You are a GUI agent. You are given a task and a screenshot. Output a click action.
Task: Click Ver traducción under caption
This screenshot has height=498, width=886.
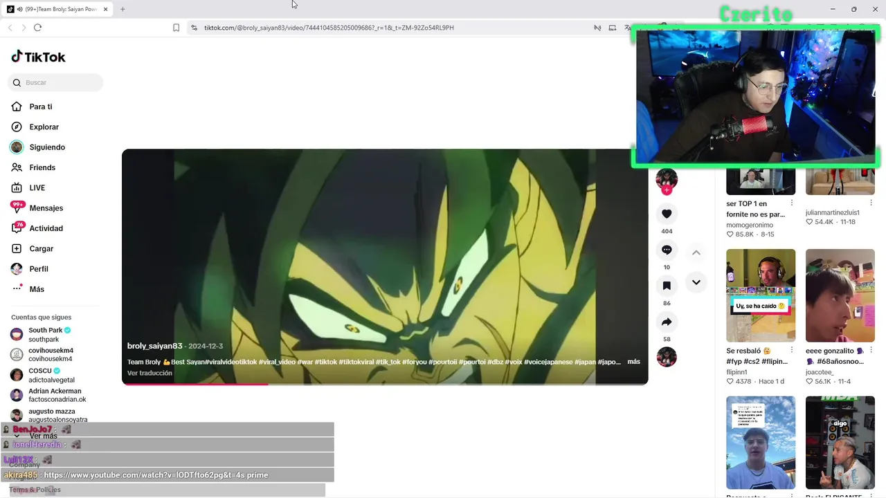(150, 373)
